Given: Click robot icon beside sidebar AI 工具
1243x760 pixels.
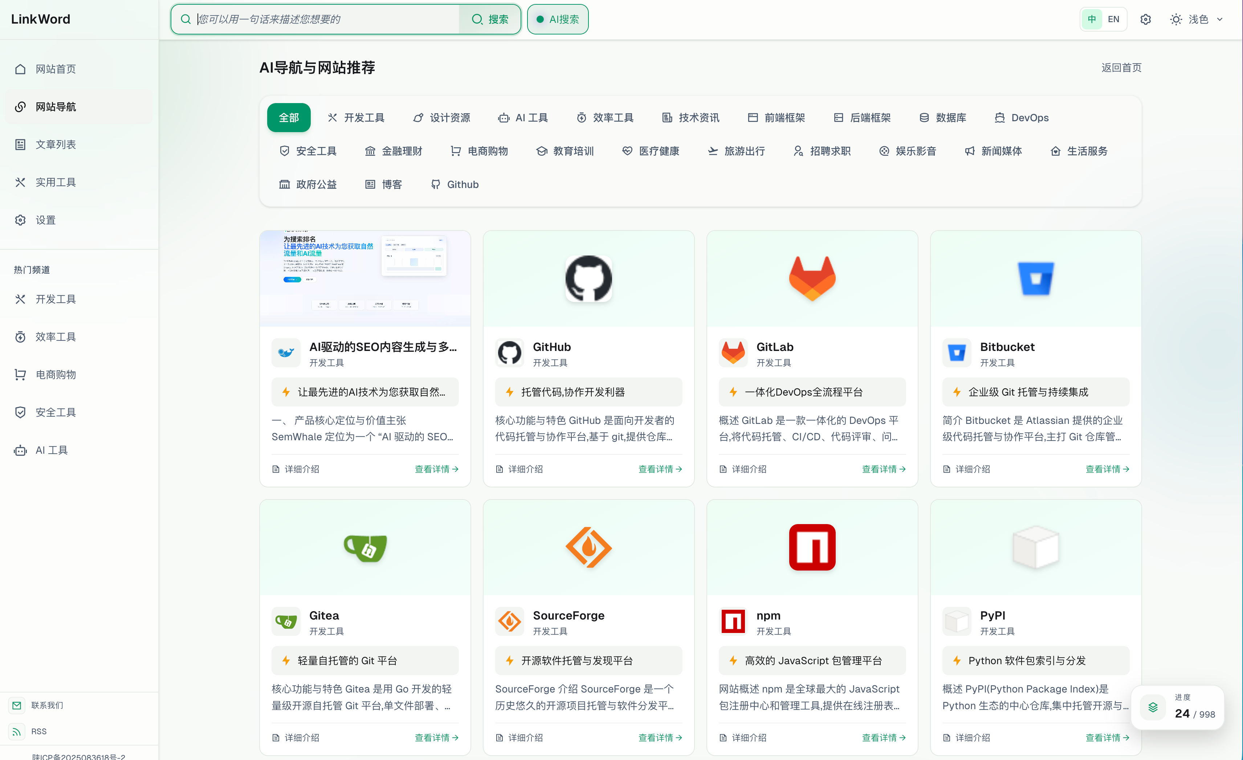Looking at the screenshot, I should click(20, 450).
